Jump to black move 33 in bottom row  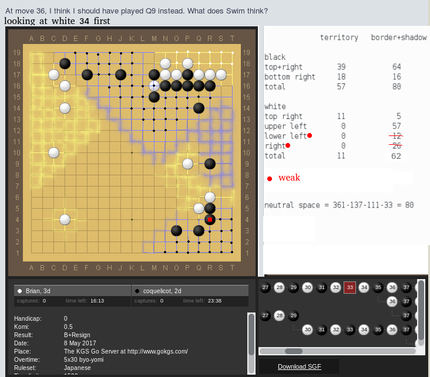click(x=350, y=330)
